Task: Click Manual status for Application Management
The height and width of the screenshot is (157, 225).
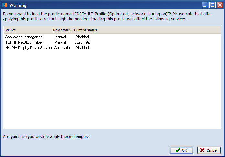Action: tap(60, 37)
